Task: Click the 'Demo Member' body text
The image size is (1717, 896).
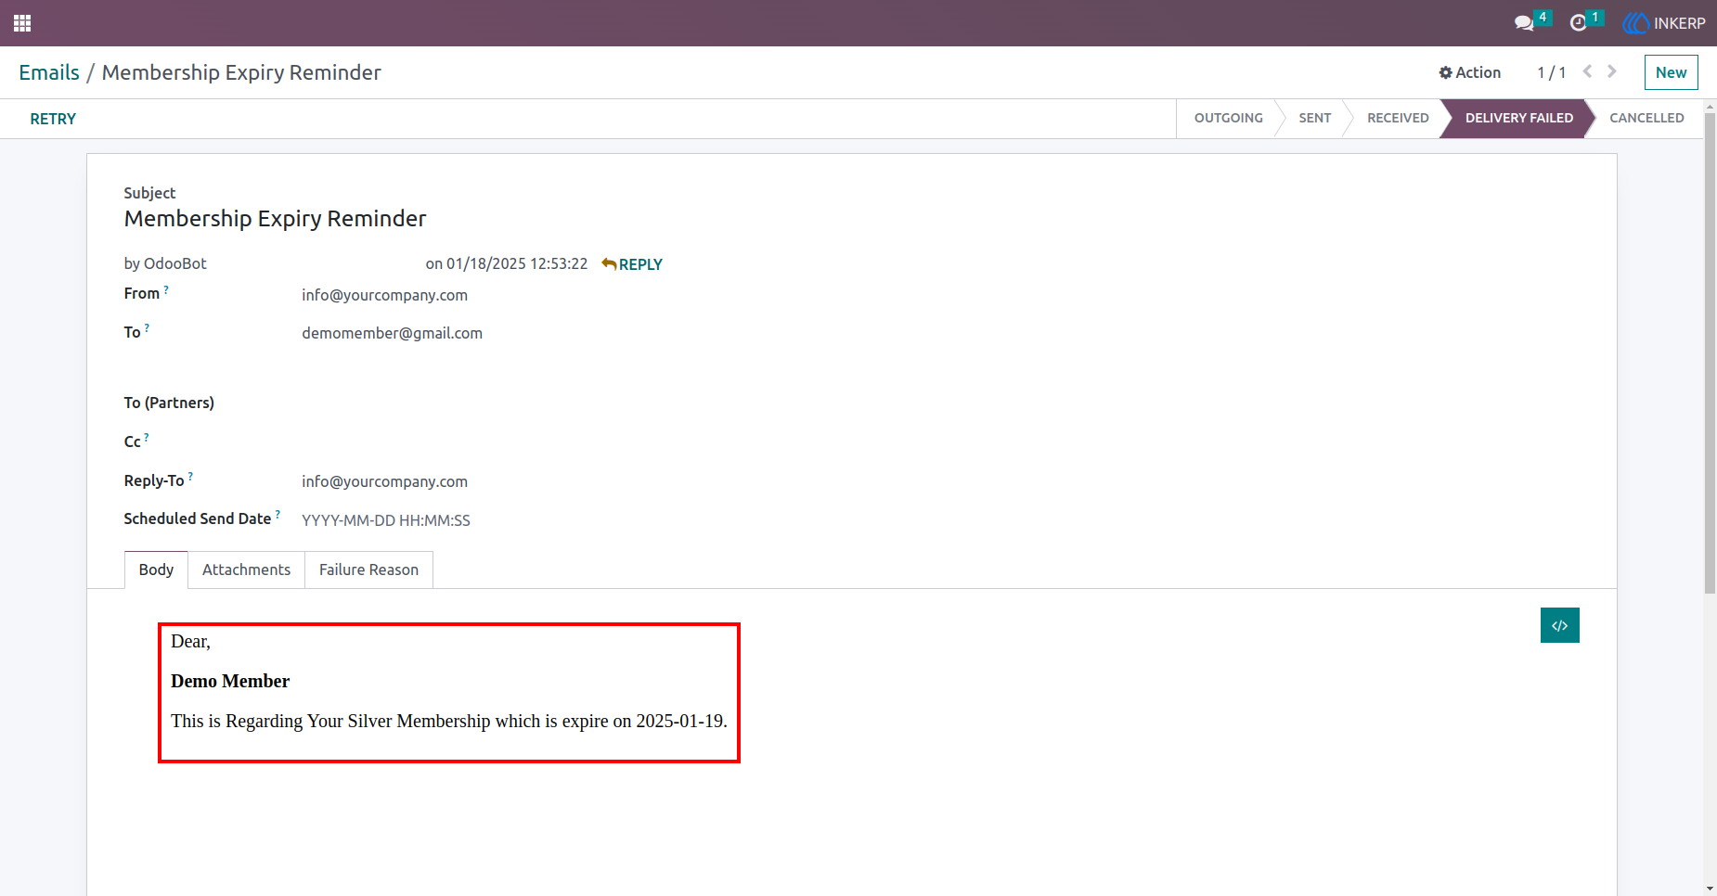Action: tap(230, 682)
